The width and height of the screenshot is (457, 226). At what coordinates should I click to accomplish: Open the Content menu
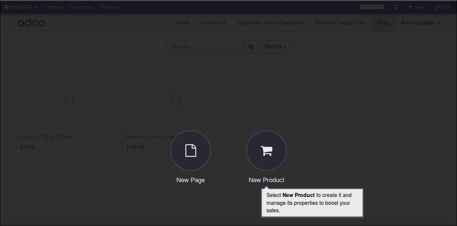coord(54,7)
